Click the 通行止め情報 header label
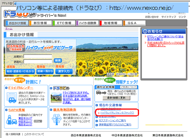Viewport: 190px width, 138px height. (106, 87)
